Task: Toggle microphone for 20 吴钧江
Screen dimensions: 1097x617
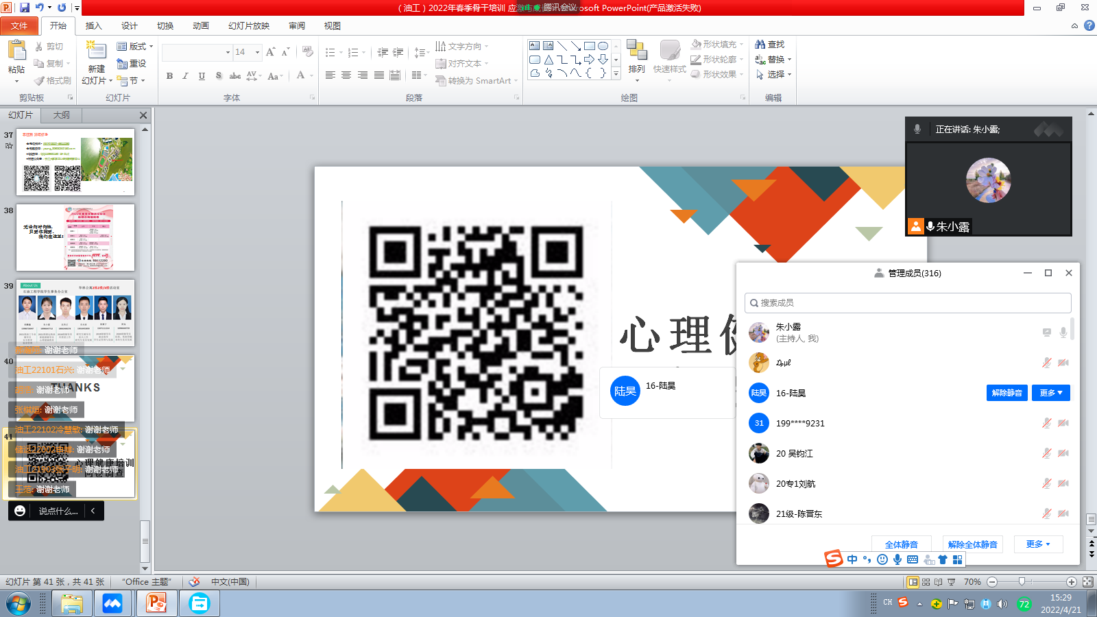Action: [1047, 453]
